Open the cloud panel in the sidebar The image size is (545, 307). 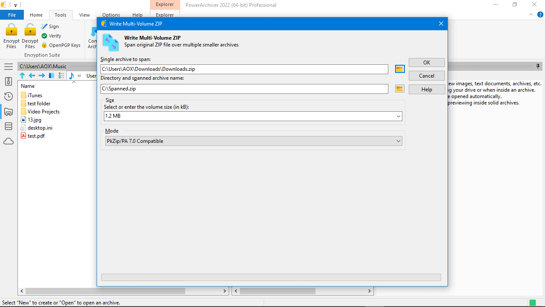click(x=9, y=141)
